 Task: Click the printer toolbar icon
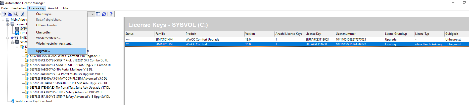pos(10,14)
